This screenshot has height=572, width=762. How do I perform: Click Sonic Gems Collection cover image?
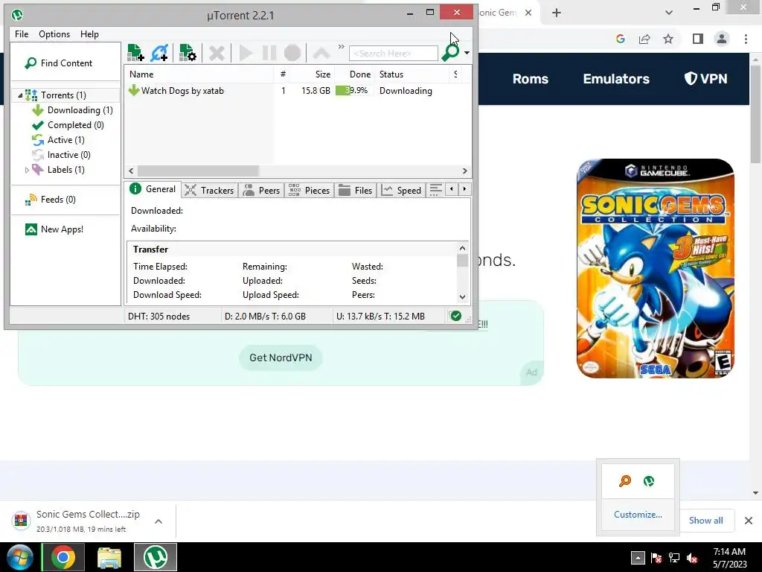click(x=655, y=268)
